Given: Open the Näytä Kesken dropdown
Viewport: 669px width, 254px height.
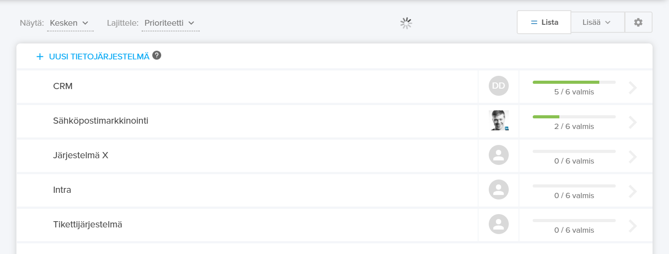Looking at the screenshot, I should [x=70, y=23].
